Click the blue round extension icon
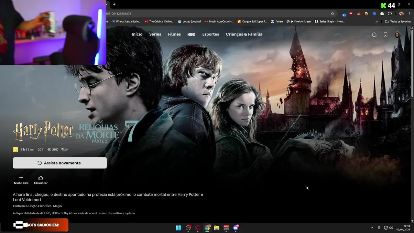Screen dimensions: 414x233 coord(374,14)
